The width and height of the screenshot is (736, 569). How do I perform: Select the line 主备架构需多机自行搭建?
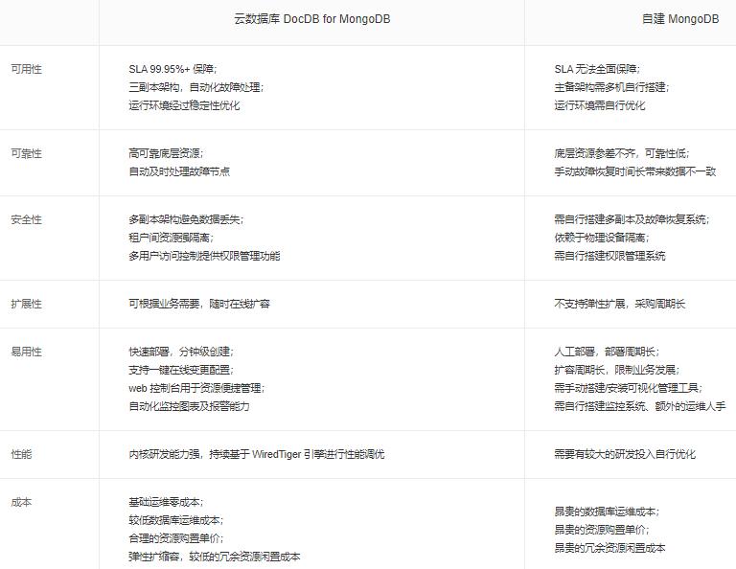[611, 88]
